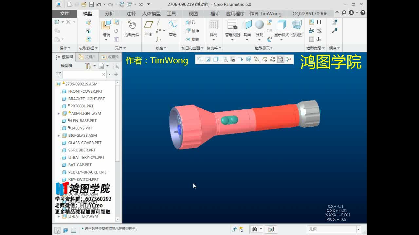Click the plus add-filter button in model tree
Screen dimensions: 419x235
click(x=116, y=74)
